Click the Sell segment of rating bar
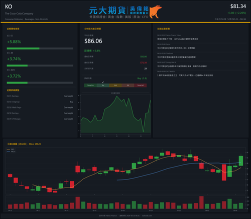This screenshot has width=251, height=219. tap(128, 85)
